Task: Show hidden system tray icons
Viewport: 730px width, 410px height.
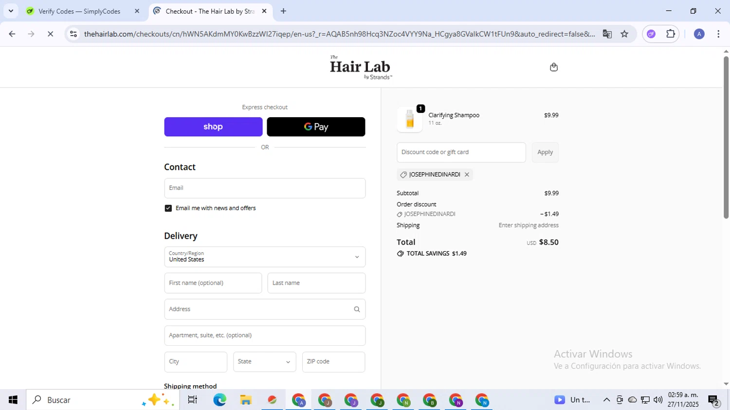Action: click(x=606, y=400)
